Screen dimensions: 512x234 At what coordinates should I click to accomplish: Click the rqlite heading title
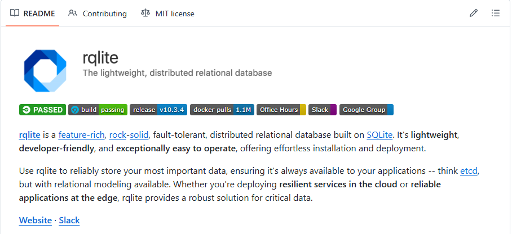pyautogui.click(x=100, y=58)
